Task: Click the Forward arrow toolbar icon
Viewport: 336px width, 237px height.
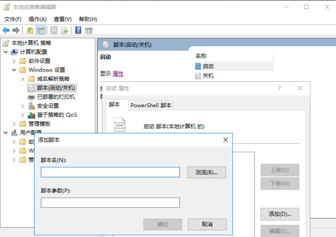Action: 16,31
